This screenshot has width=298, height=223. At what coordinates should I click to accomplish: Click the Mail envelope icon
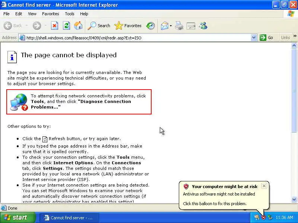coord(165,26)
